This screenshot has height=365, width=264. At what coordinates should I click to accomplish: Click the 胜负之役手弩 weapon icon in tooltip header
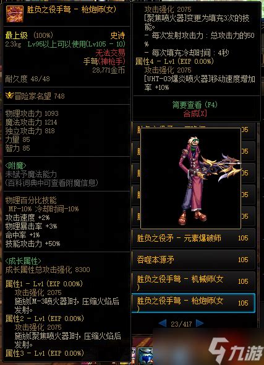(14, 14)
